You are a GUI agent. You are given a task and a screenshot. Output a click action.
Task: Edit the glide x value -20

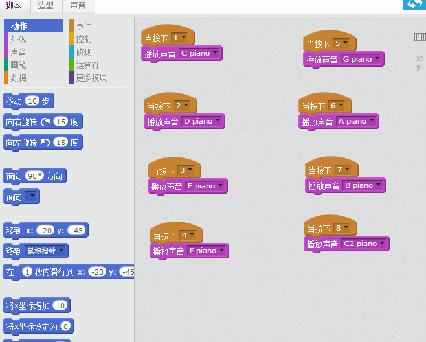[x=97, y=271]
